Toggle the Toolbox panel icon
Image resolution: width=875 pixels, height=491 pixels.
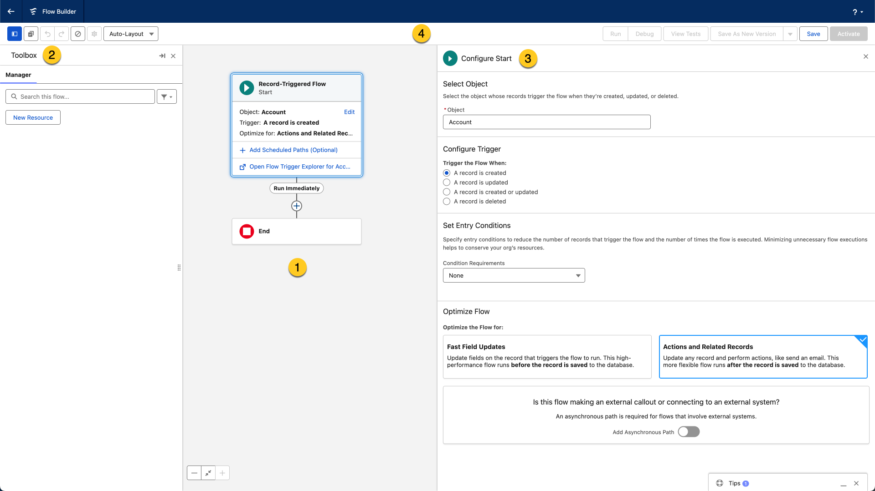(x=15, y=34)
